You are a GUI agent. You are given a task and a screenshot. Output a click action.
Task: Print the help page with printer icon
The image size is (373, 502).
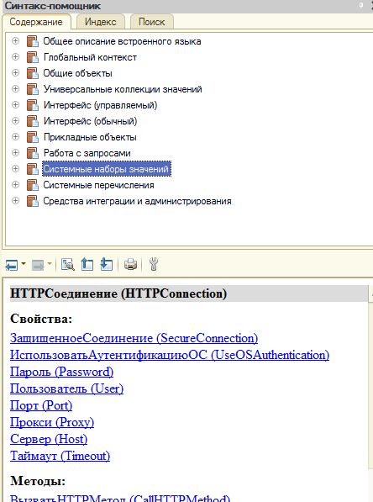coord(130,264)
